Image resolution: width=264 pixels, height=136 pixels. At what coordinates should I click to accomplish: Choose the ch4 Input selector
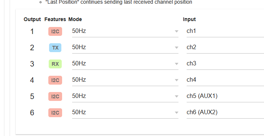(x=225, y=80)
